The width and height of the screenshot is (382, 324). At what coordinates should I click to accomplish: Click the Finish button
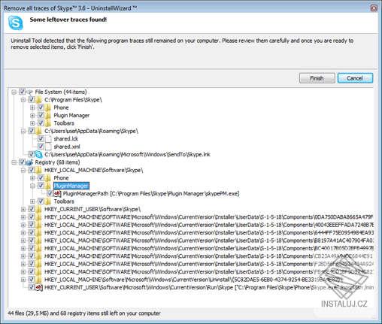coord(317,78)
